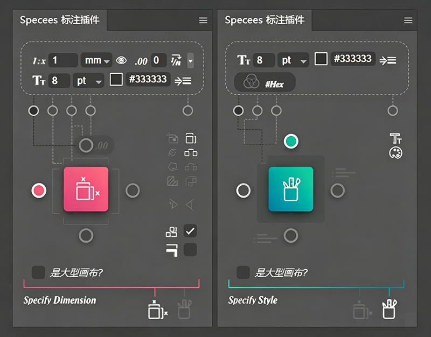This screenshot has width=431, height=337.
Task: Click the right panel dark color swatch
Action: [321, 59]
